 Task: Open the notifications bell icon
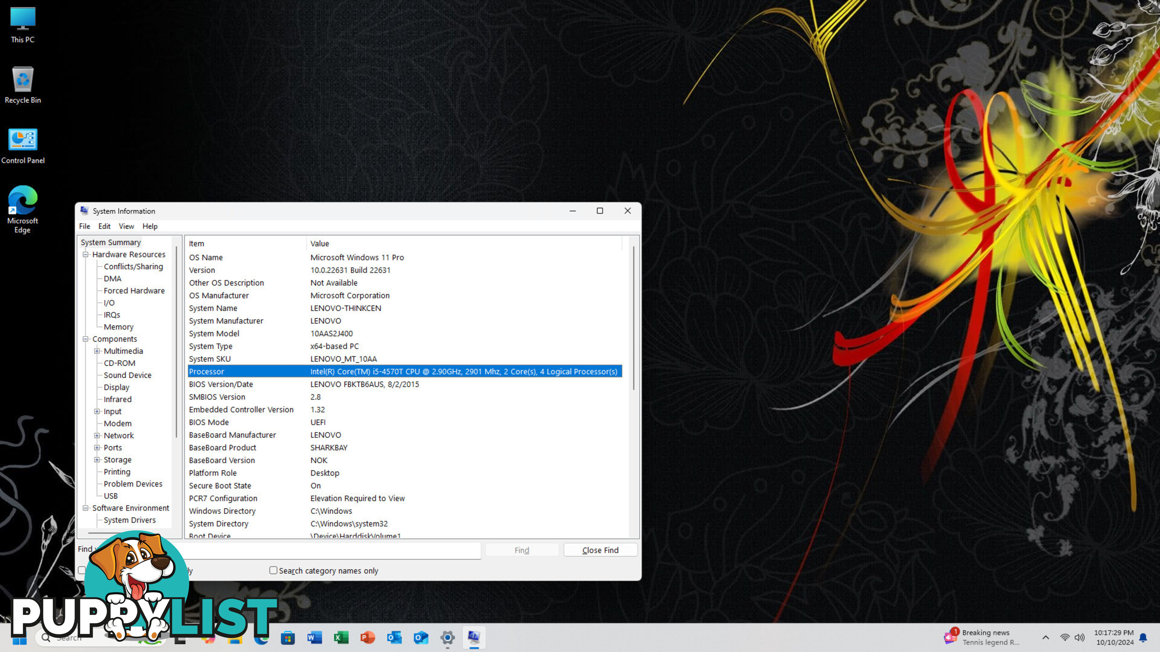pos(1143,638)
